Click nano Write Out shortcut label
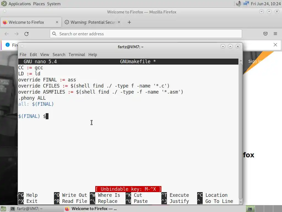Image resolution: width=282 pixels, height=212 pixels. pyautogui.click(x=74, y=195)
